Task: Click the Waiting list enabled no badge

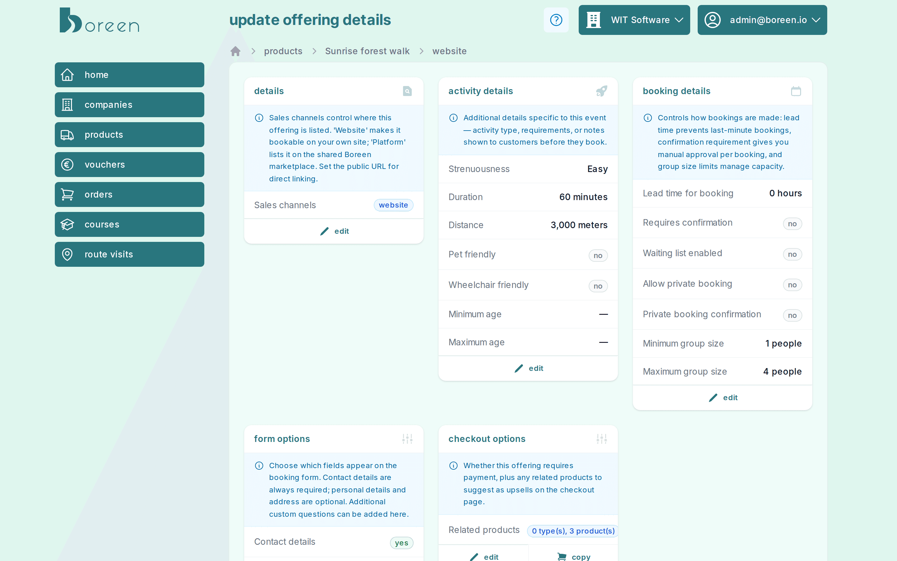Action: 792,255
